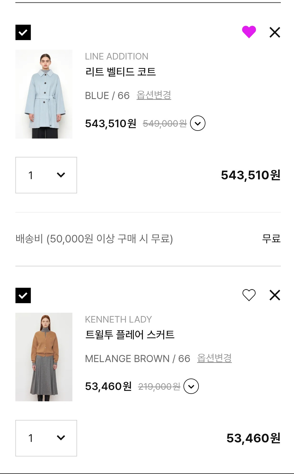This screenshot has width=294, height=474.
Task: Open the blue coat product thumbnail
Action: click(x=44, y=94)
